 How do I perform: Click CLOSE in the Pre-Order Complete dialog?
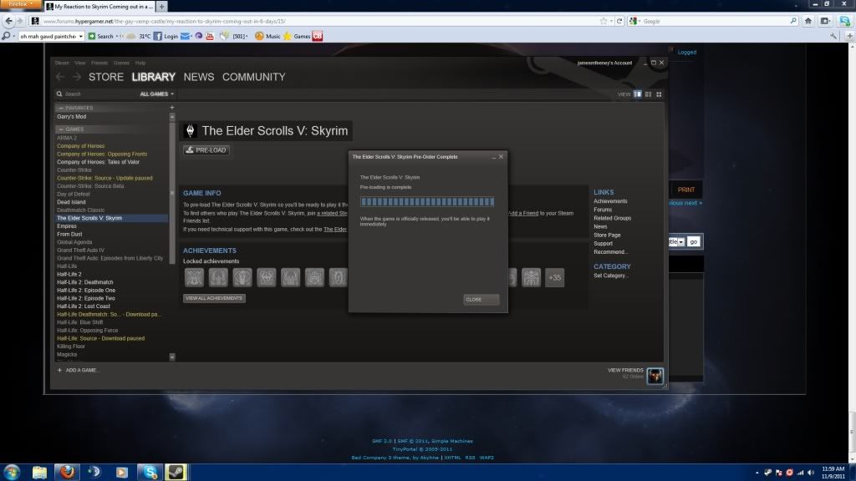pyautogui.click(x=481, y=300)
